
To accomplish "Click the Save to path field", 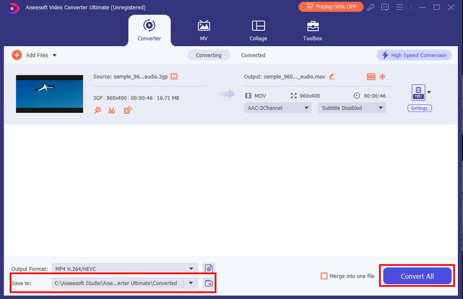I will click(x=117, y=283).
